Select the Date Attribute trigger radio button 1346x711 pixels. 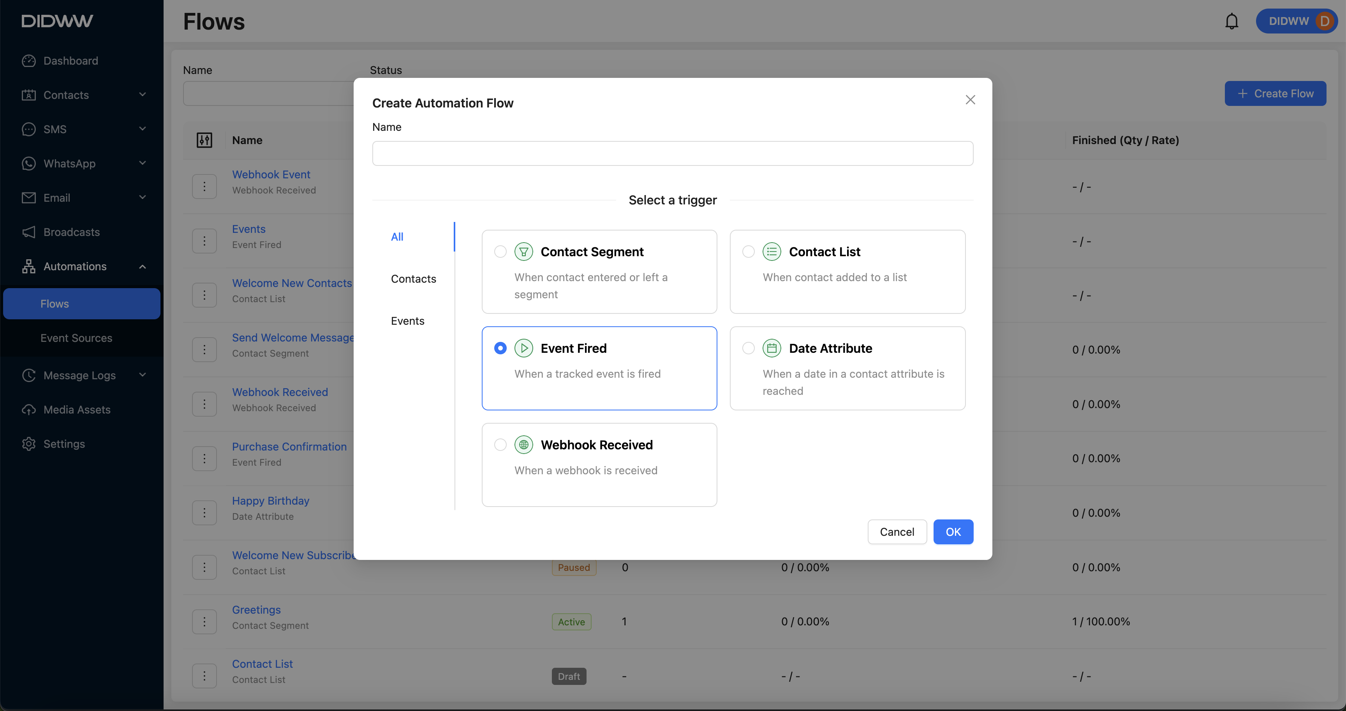pos(748,348)
